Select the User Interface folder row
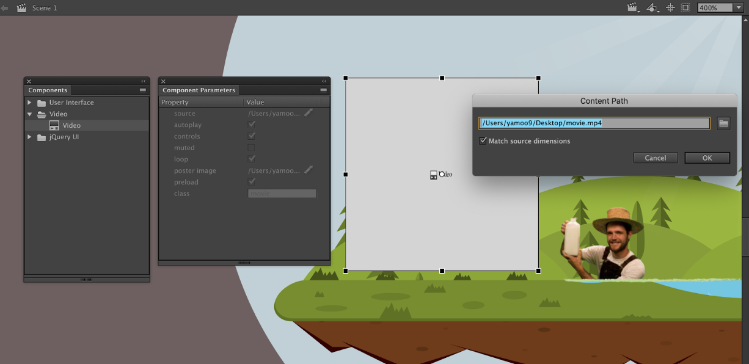Image resolution: width=749 pixels, height=364 pixels. (87, 103)
